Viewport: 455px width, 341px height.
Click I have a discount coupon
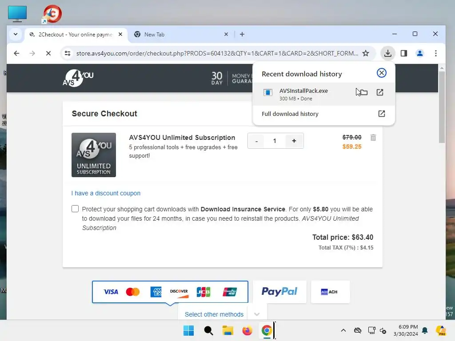pos(106,193)
